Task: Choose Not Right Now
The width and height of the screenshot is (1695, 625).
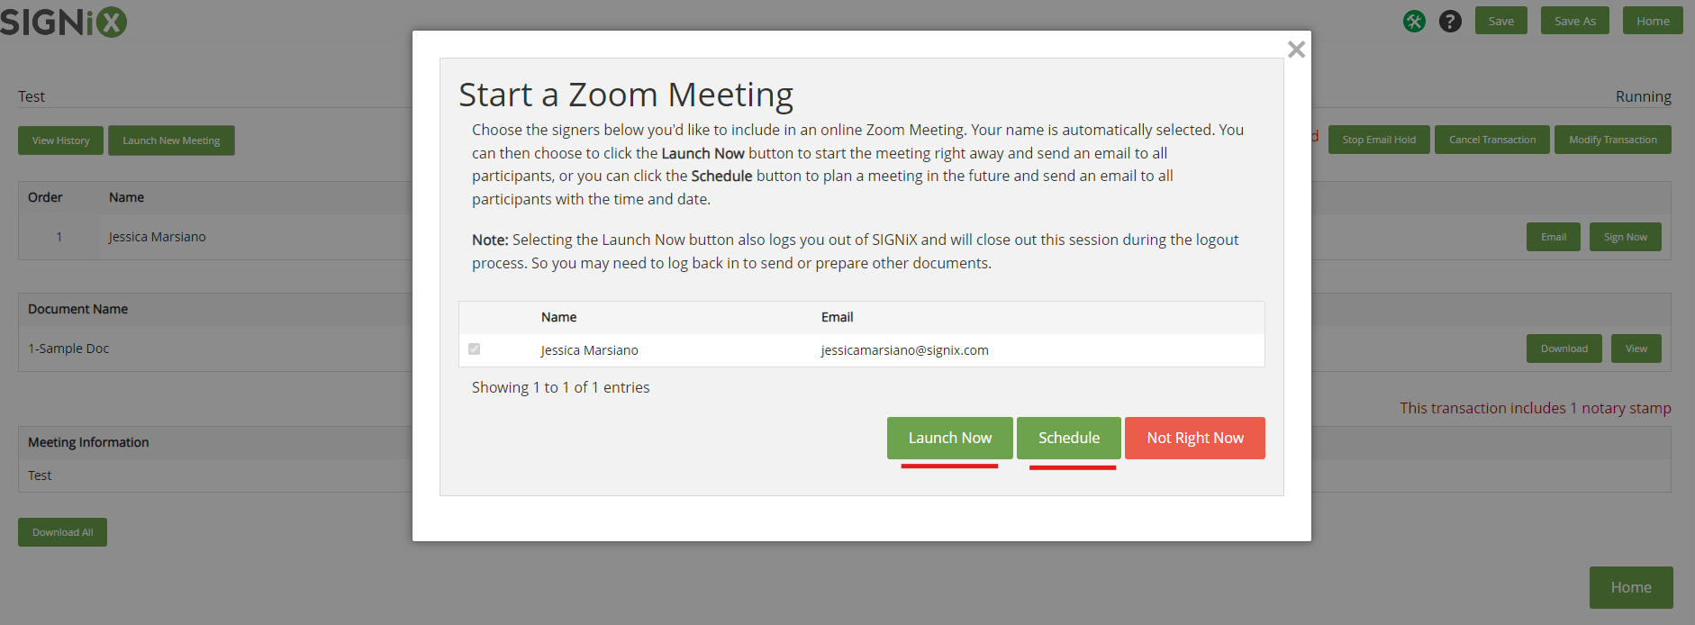Action: click(x=1195, y=438)
